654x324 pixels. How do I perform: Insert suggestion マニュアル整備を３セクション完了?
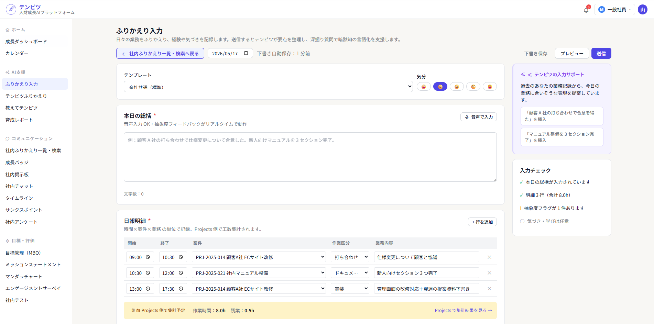point(562,137)
